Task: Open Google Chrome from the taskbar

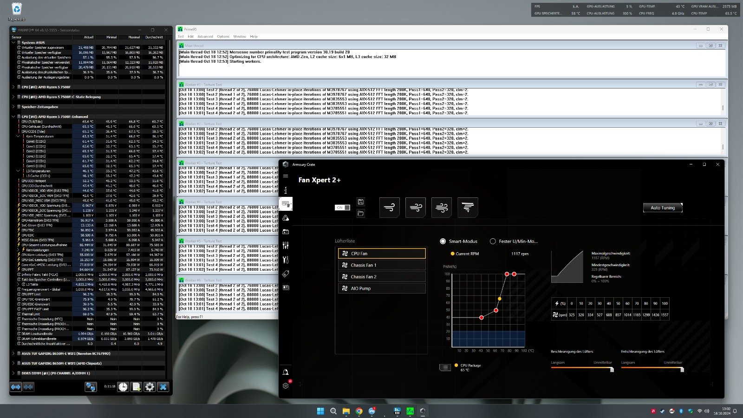Action: click(359, 411)
